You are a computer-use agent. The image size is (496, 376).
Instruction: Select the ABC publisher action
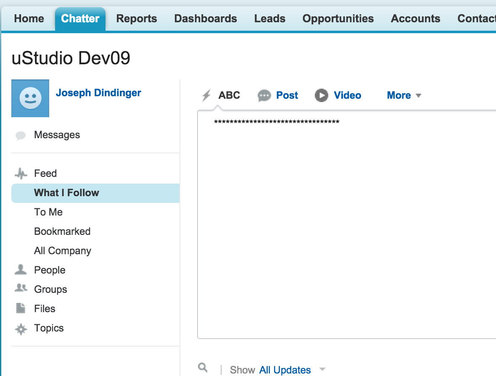coord(230,95)
